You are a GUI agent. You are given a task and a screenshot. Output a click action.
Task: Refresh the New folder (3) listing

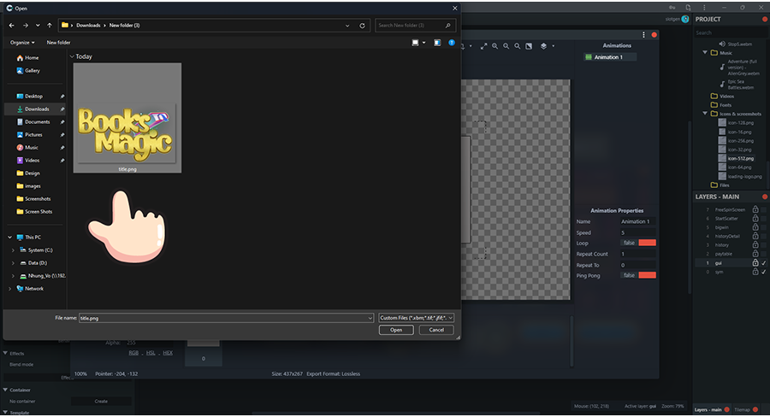363,26
